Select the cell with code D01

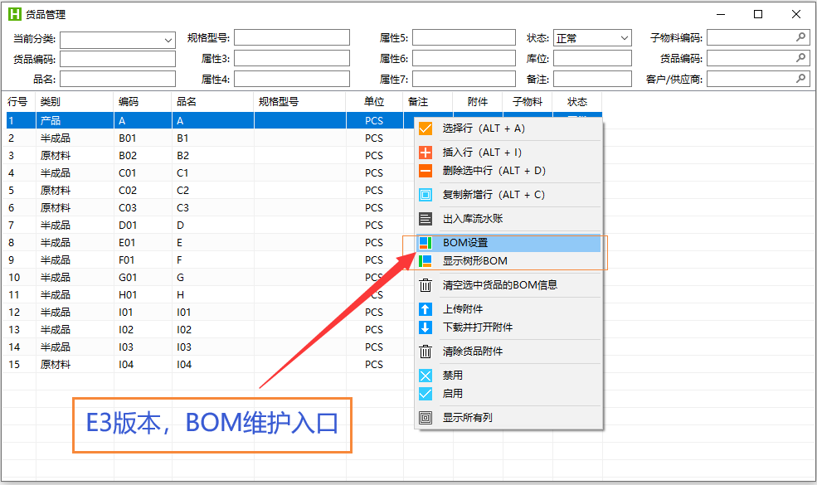(143, 225)
